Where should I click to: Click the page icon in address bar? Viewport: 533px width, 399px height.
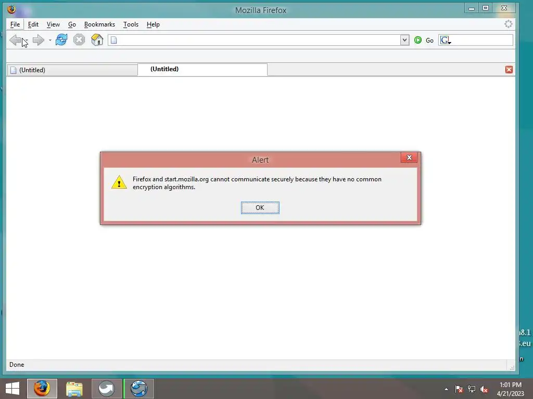(x=114, y=40)
